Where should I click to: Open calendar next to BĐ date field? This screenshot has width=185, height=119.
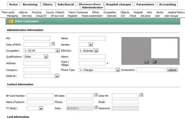[96, 95]
